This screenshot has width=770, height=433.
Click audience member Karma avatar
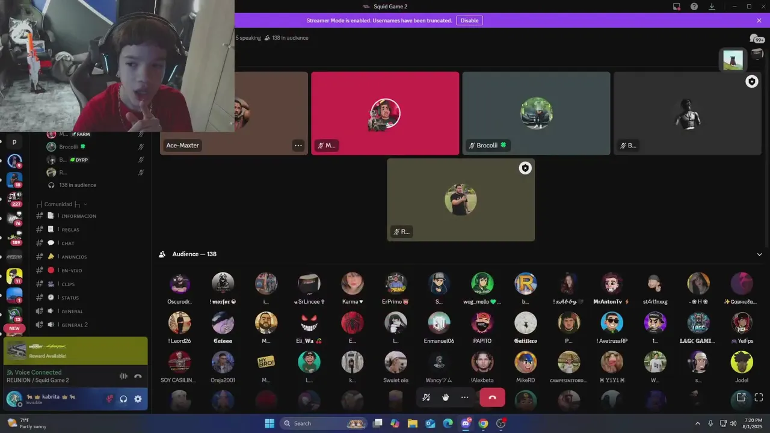click(353, 283)
